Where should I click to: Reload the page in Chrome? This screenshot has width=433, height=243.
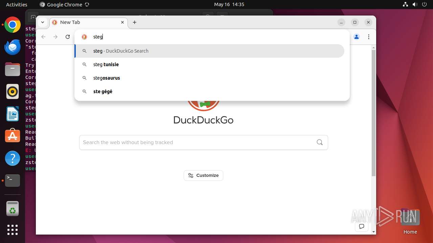pyautogui.click(x=68, y=37)
